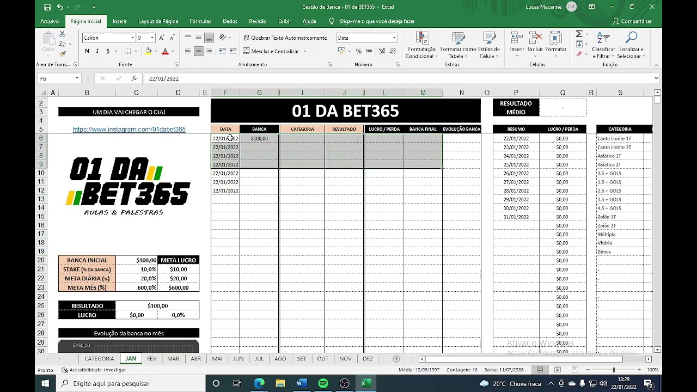Switch to Page Layout view in status bar
697x392 pixels.
(558, 370)
